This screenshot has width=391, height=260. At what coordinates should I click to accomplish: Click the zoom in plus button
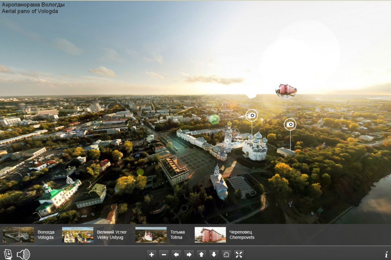152,255
